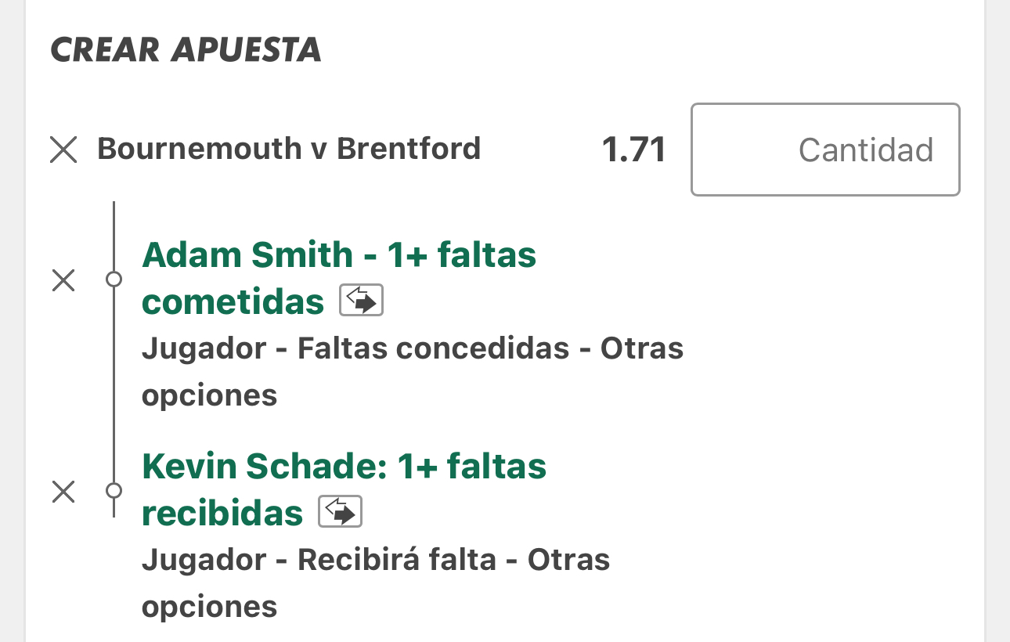Tap the 1.71 odds value
Image resolution: width=1010 pixels, height=642 pixels.
point(633,150)
